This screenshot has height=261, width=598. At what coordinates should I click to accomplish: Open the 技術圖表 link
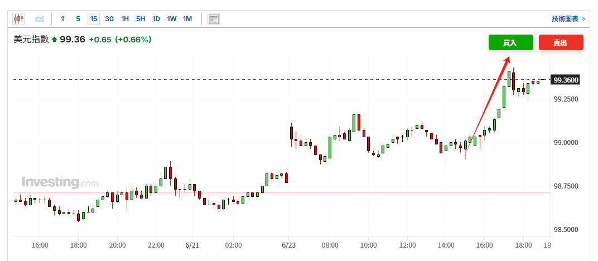(x=568, y=18)
